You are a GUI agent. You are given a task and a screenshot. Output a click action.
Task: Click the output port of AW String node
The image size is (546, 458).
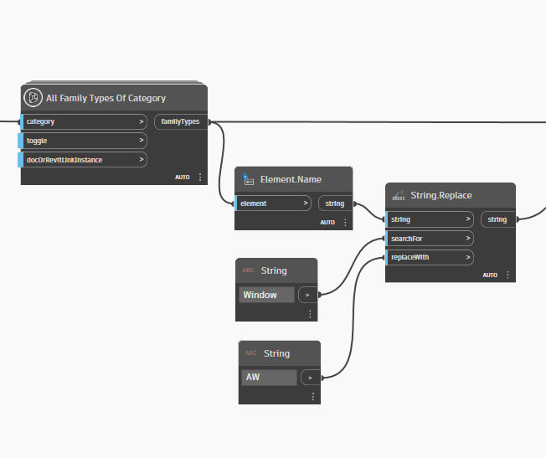tap(311, 378)
